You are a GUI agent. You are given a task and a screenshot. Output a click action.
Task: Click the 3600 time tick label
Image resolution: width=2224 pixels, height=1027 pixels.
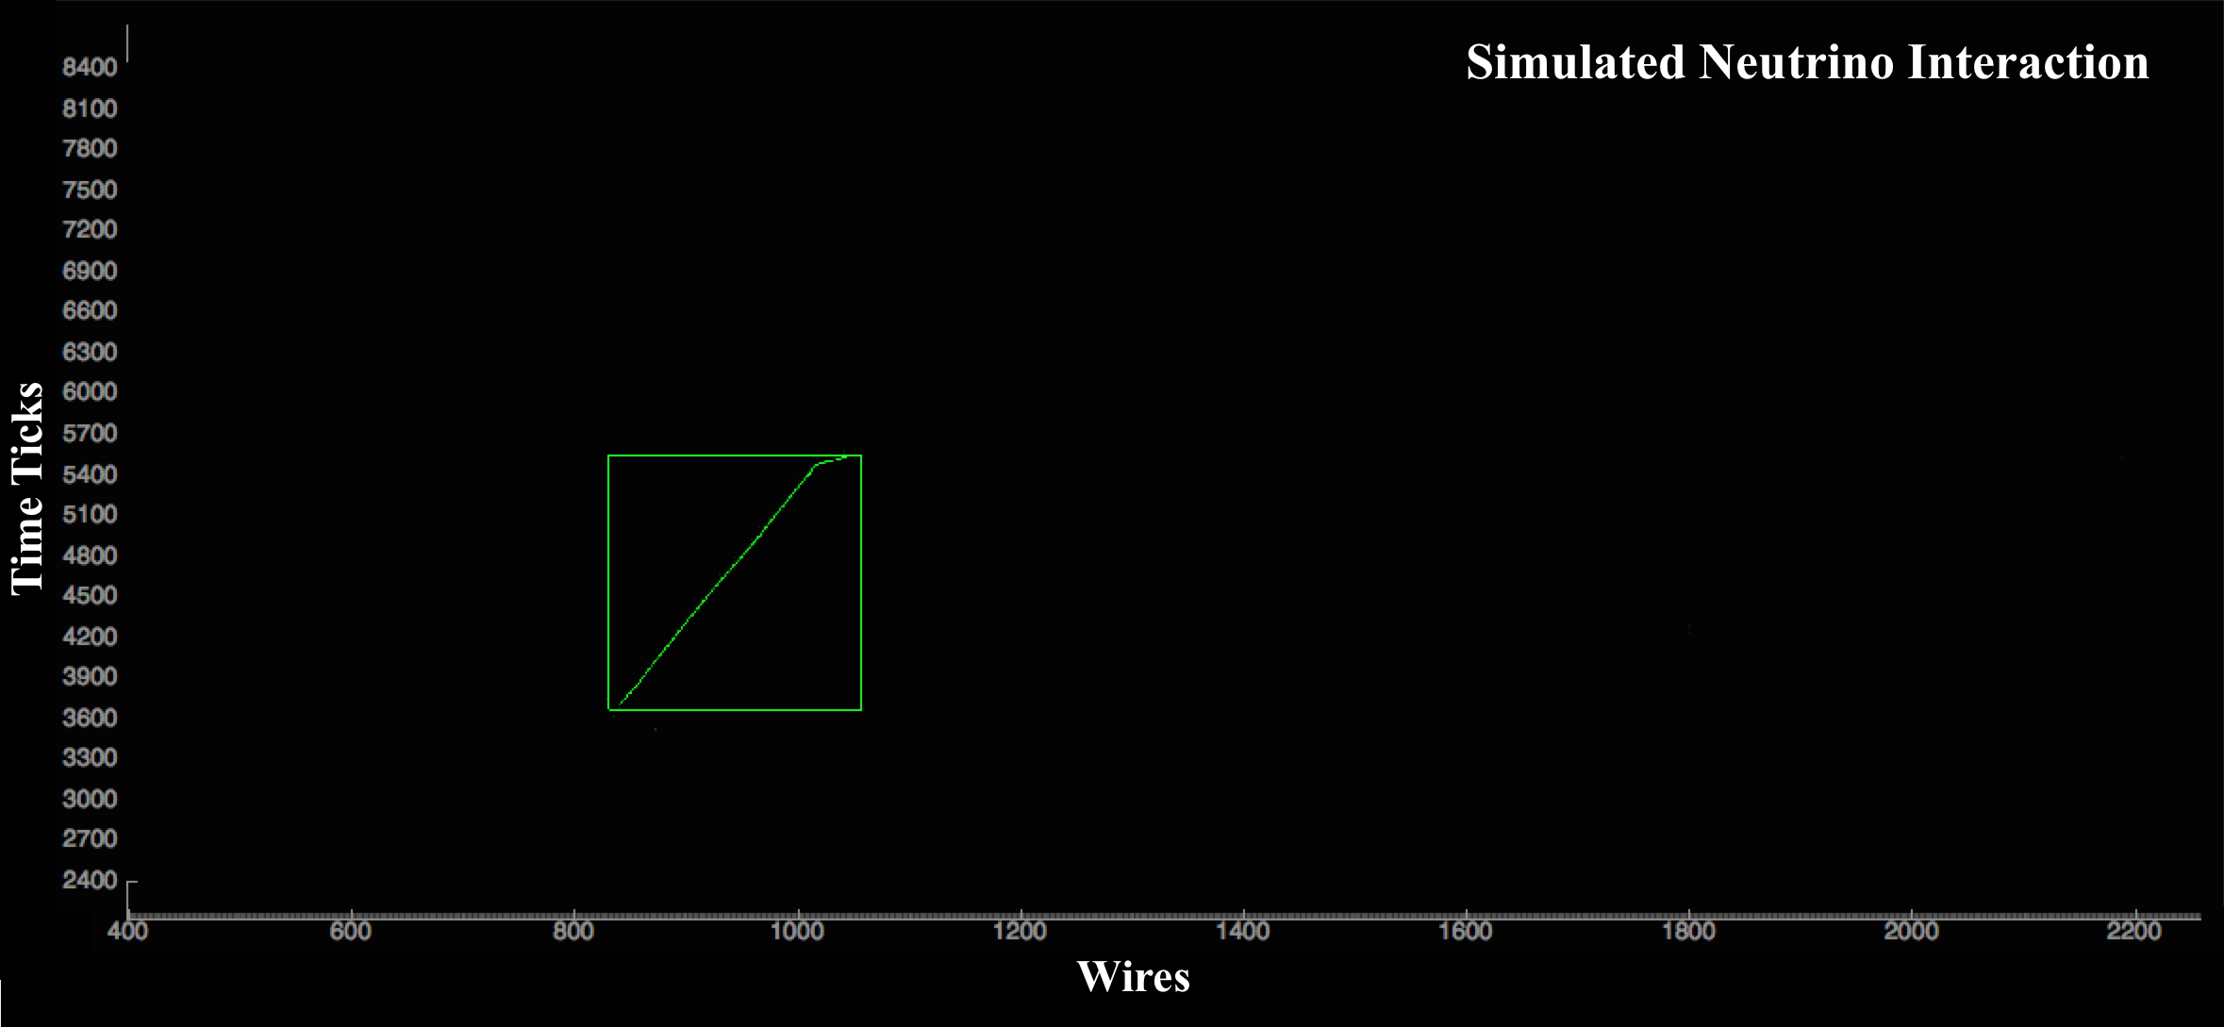coord(90,718)
